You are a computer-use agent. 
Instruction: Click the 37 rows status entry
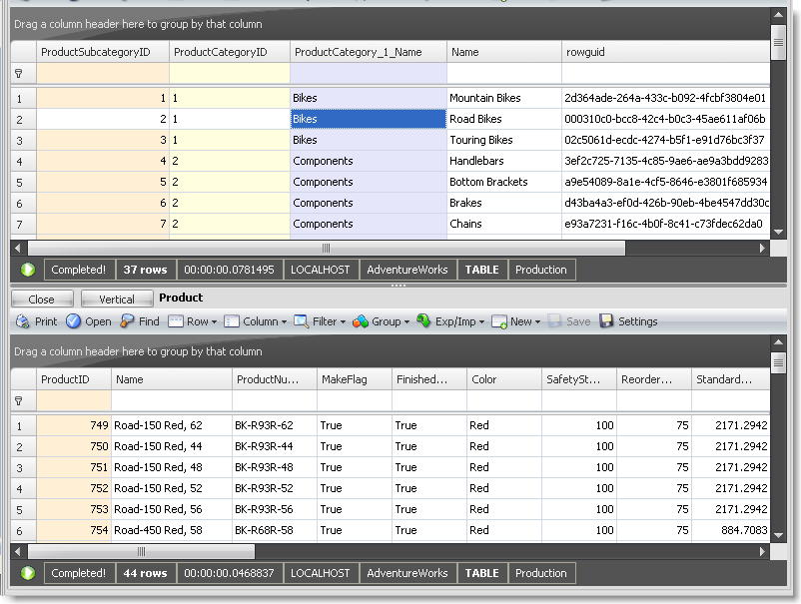pos(146,270)
